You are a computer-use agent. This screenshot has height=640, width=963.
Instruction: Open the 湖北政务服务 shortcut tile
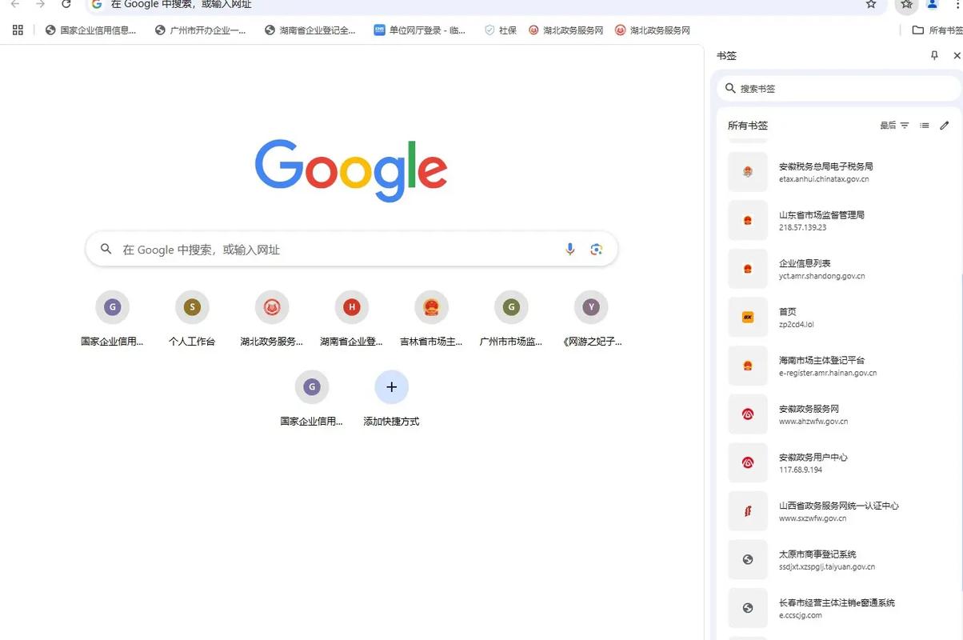[x=272, y=319]
